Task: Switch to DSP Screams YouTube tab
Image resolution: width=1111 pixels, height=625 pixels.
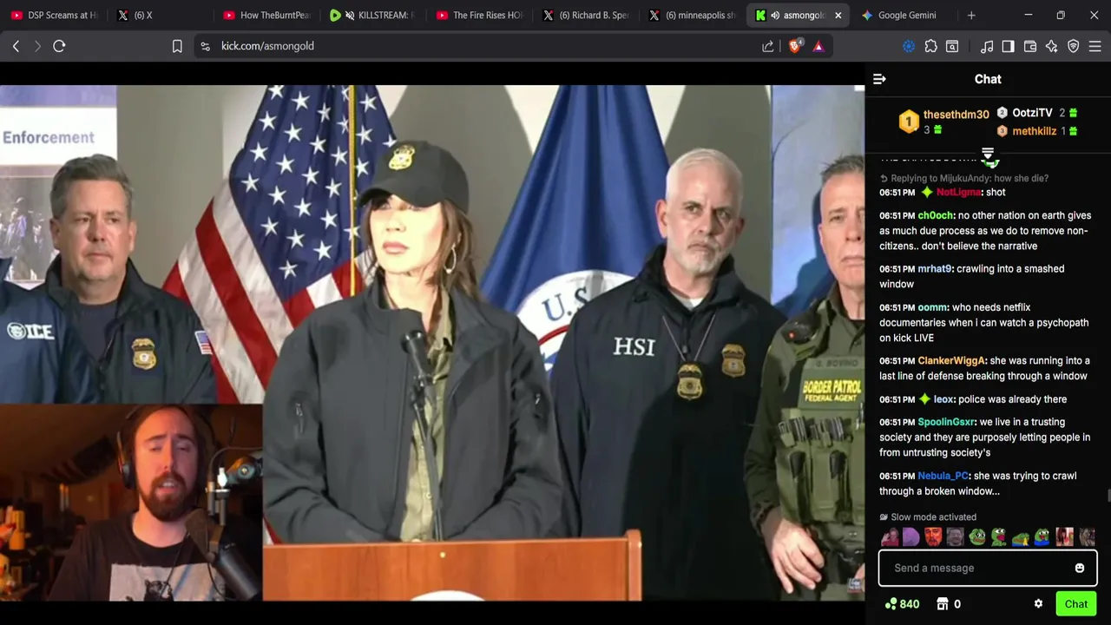Action: click(54, 15)
